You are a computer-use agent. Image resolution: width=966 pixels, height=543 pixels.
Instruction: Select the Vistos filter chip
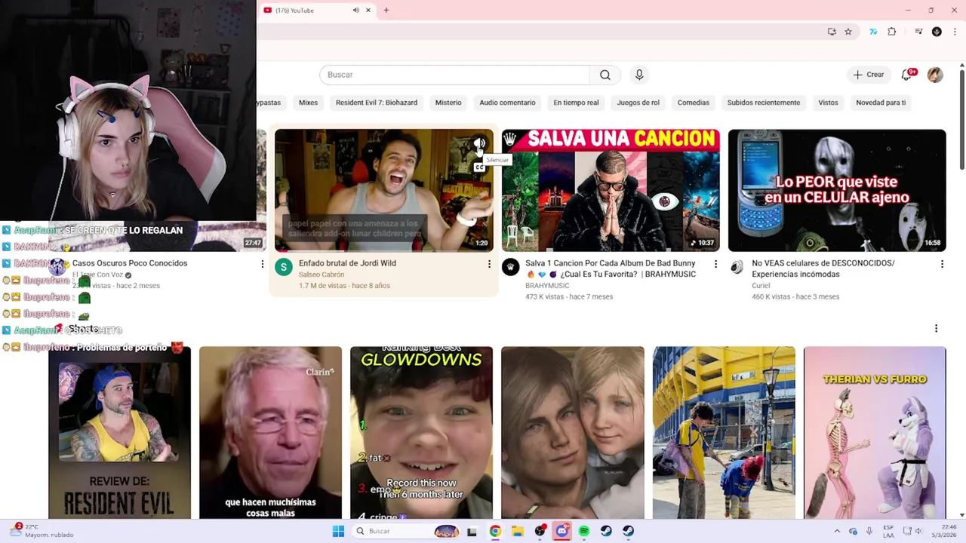tap(828, 103)
